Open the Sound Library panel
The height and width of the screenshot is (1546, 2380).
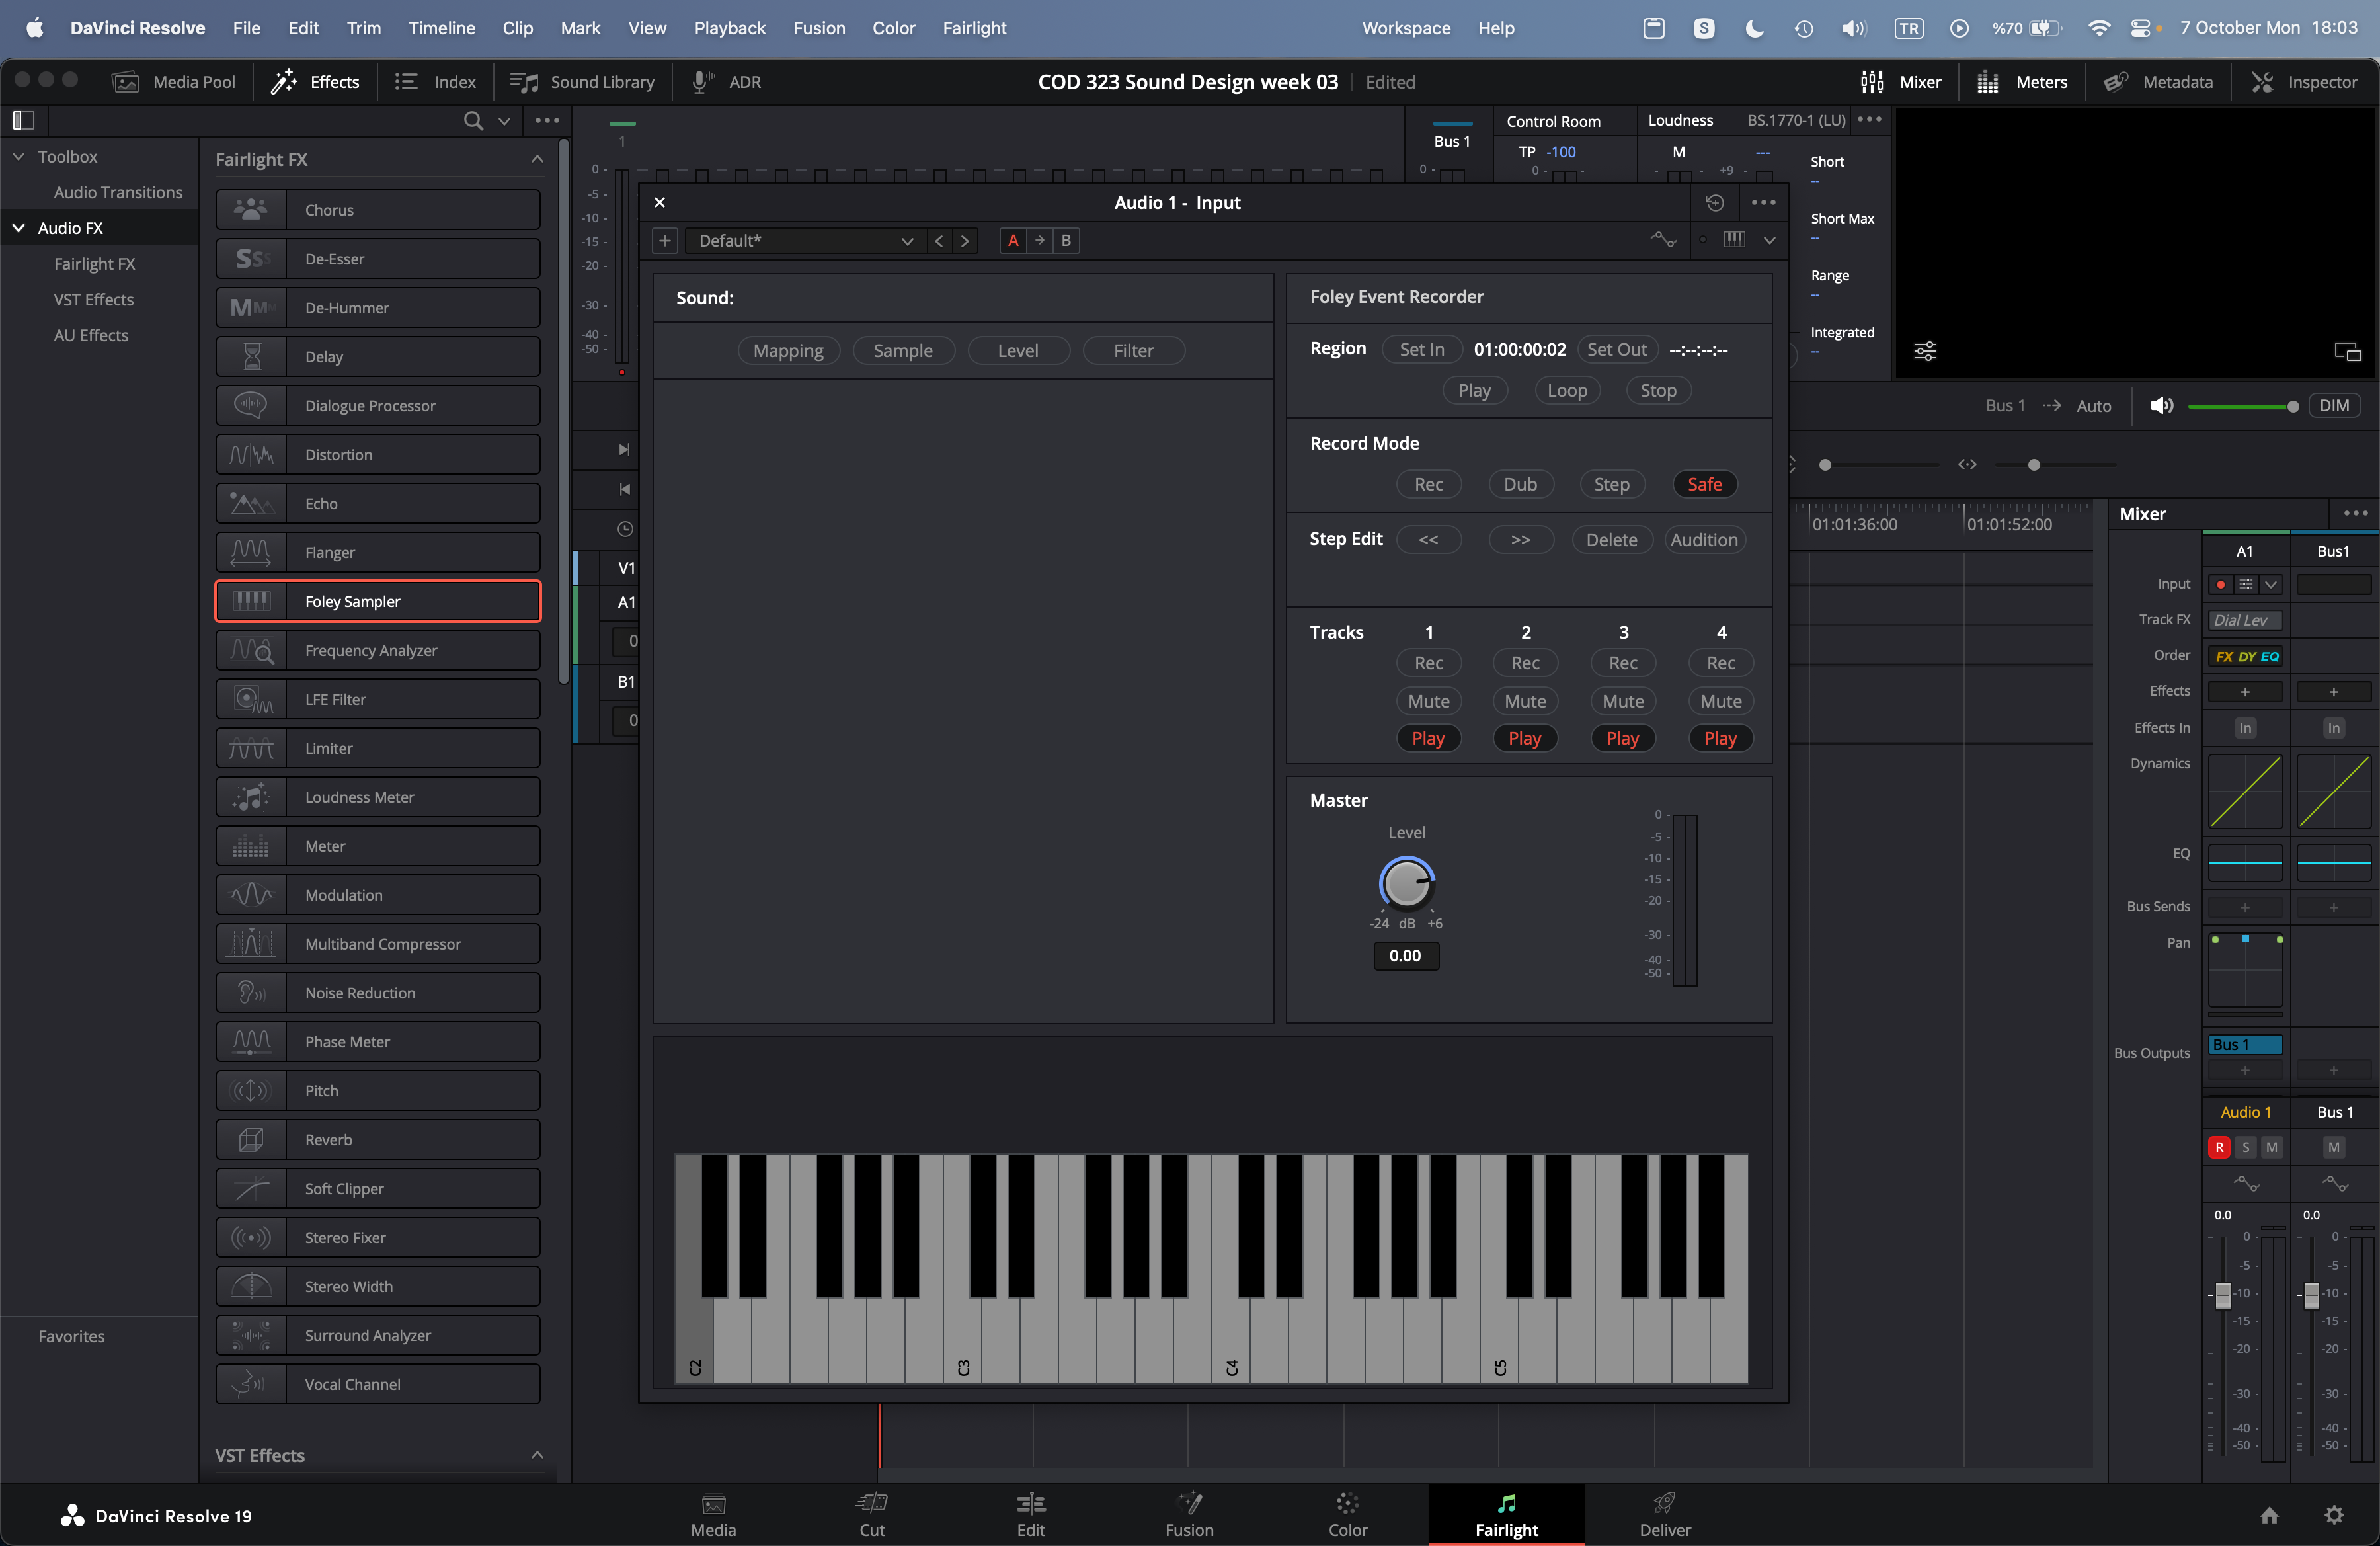[x=582, y=82]
